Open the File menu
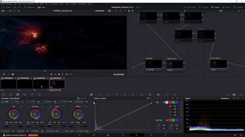The height and width of the screenshot is (137, 245). click(15, 4)
